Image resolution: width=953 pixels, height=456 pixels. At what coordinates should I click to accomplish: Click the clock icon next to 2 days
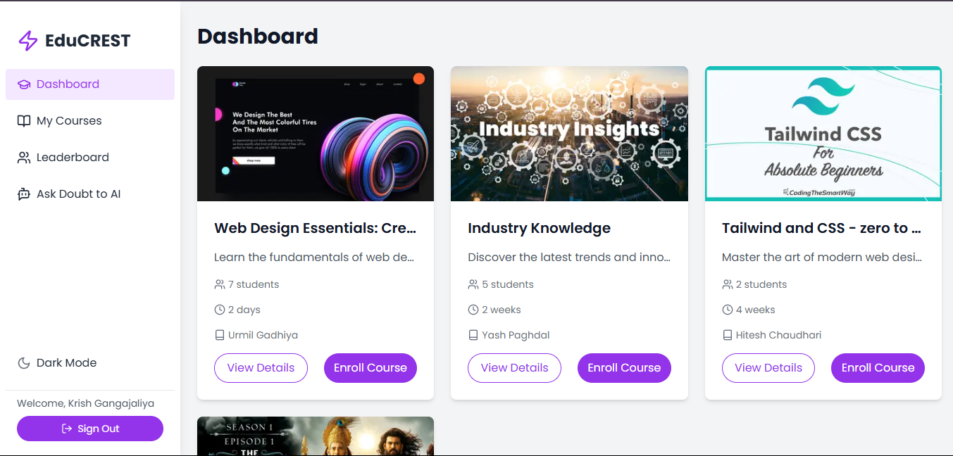coord(220,310)
